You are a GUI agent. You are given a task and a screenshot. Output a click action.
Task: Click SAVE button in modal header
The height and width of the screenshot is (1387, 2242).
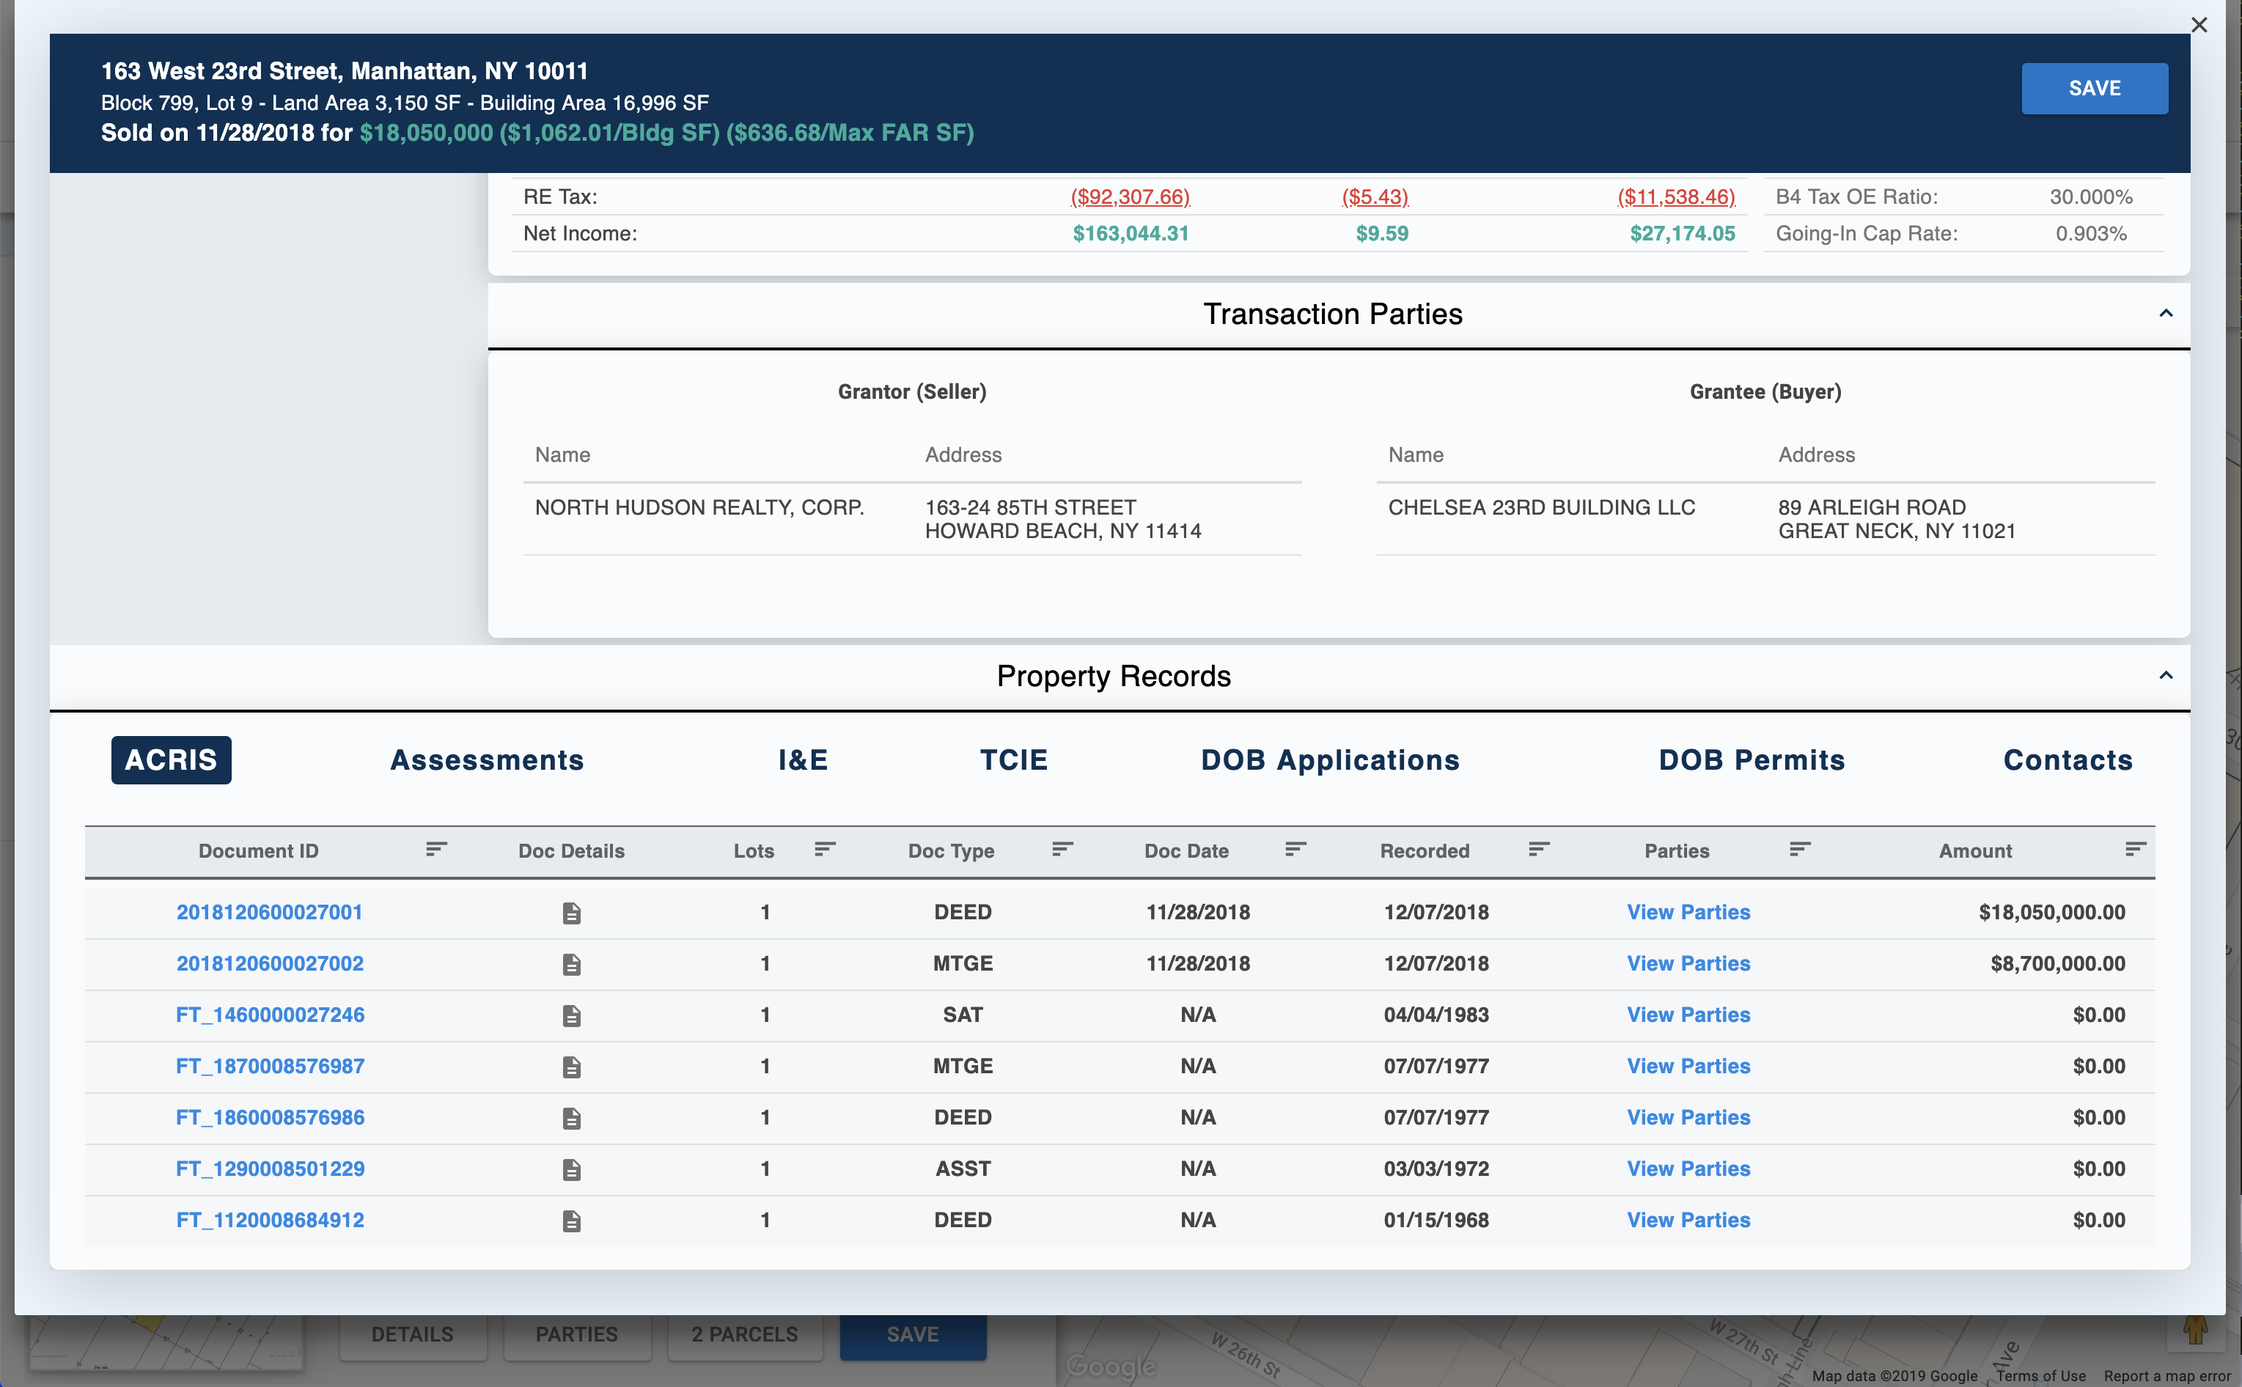coord(2095,88)
